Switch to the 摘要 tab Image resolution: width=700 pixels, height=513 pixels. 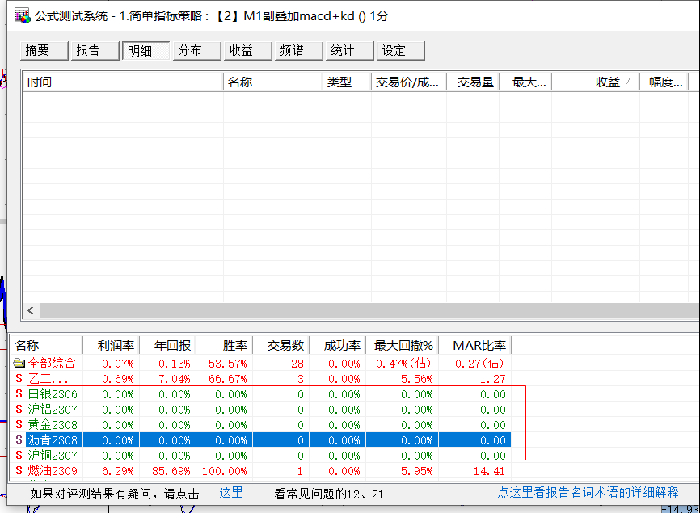pyautogui.click(x=44, y=51)
